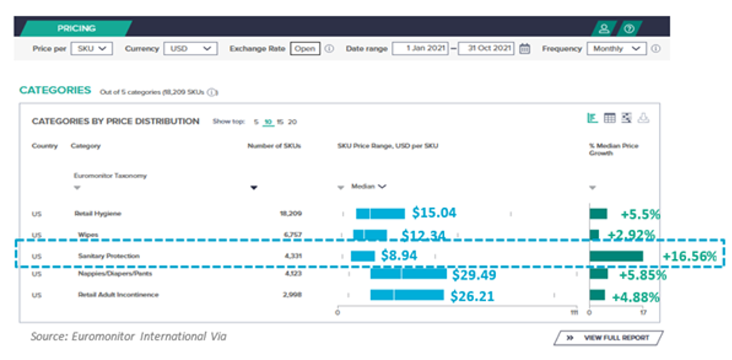Click the Frequency info icon
Screen dimensions: 732x360
(656, 49)
